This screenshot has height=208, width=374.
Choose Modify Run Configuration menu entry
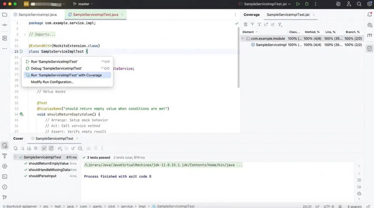tap(52, 82)
